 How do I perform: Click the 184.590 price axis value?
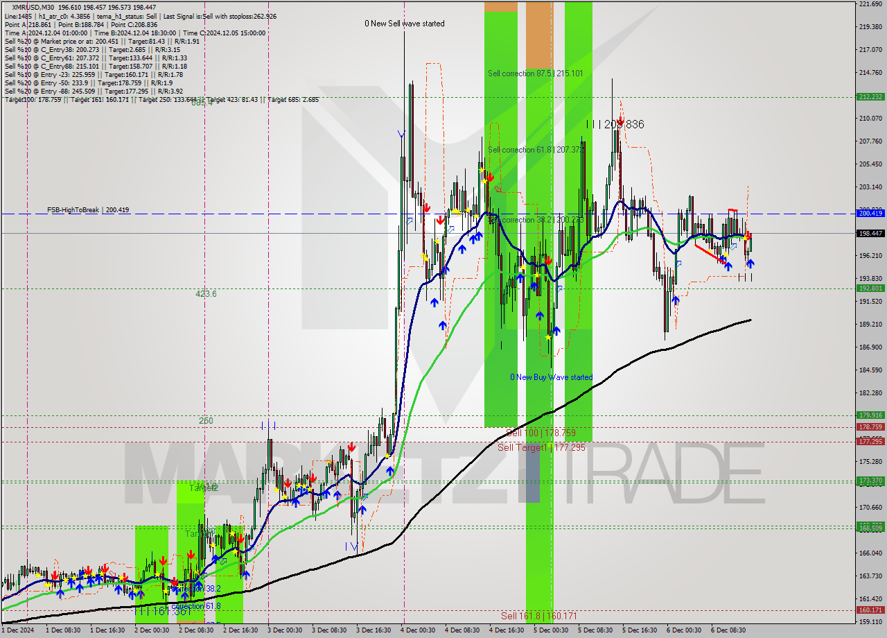870,370
